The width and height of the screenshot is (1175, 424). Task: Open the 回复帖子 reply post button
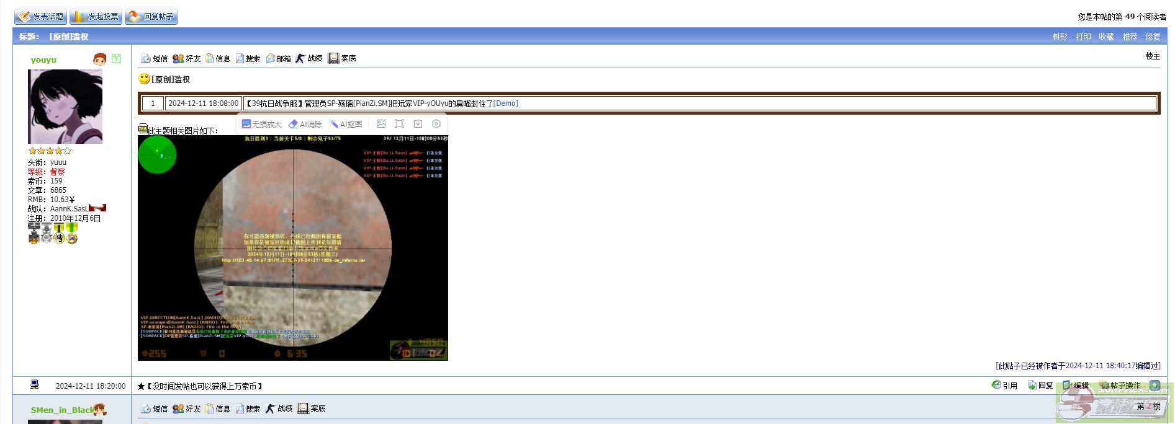click(151, 17)
